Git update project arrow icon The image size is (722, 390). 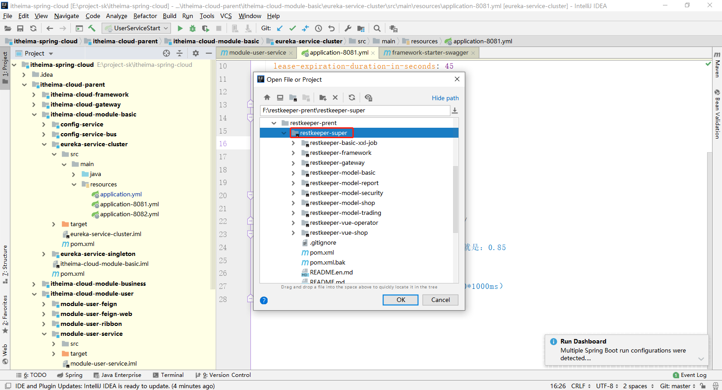click(x=280, y=28)
